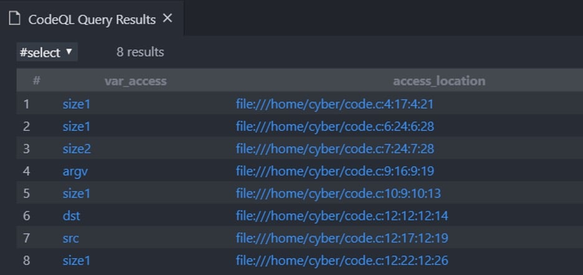Open location code.c:7:24:7:28

334,149
